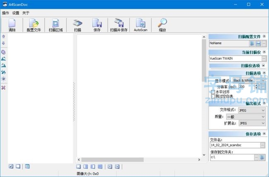Image resolution: width=269 pixels, height=177 pixels.
Task: Click the fifth zoom icon below the preview
Action: [110, 167]
